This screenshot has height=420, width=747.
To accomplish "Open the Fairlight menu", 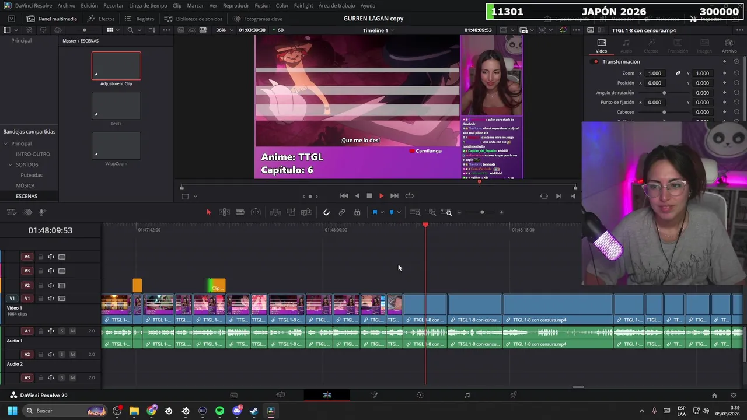I will [x=303, y=5].
